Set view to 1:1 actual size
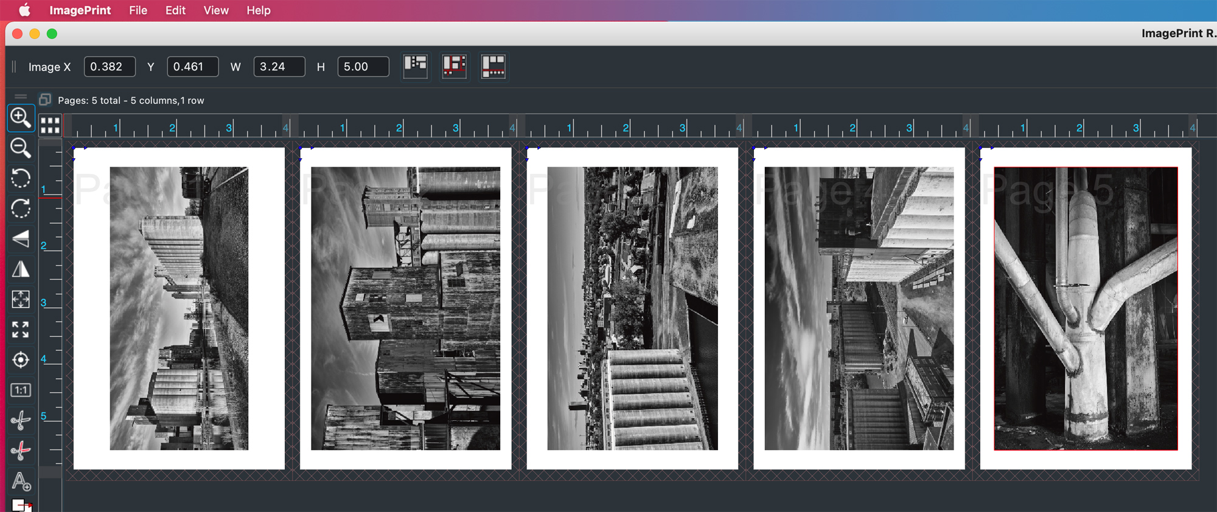This screenshot has width=1217, height=512. coord(20,390)
